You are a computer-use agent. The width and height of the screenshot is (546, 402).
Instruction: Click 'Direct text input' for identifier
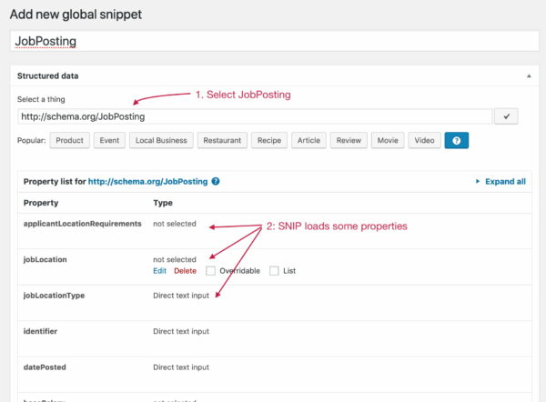click(181, 331)
